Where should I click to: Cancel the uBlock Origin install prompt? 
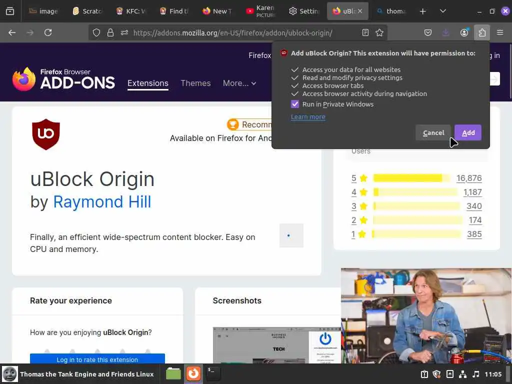(x=433, y=132)
